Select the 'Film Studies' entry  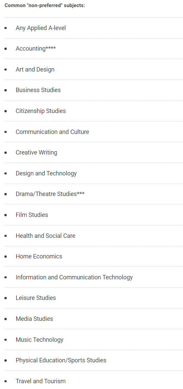point(32,215)
